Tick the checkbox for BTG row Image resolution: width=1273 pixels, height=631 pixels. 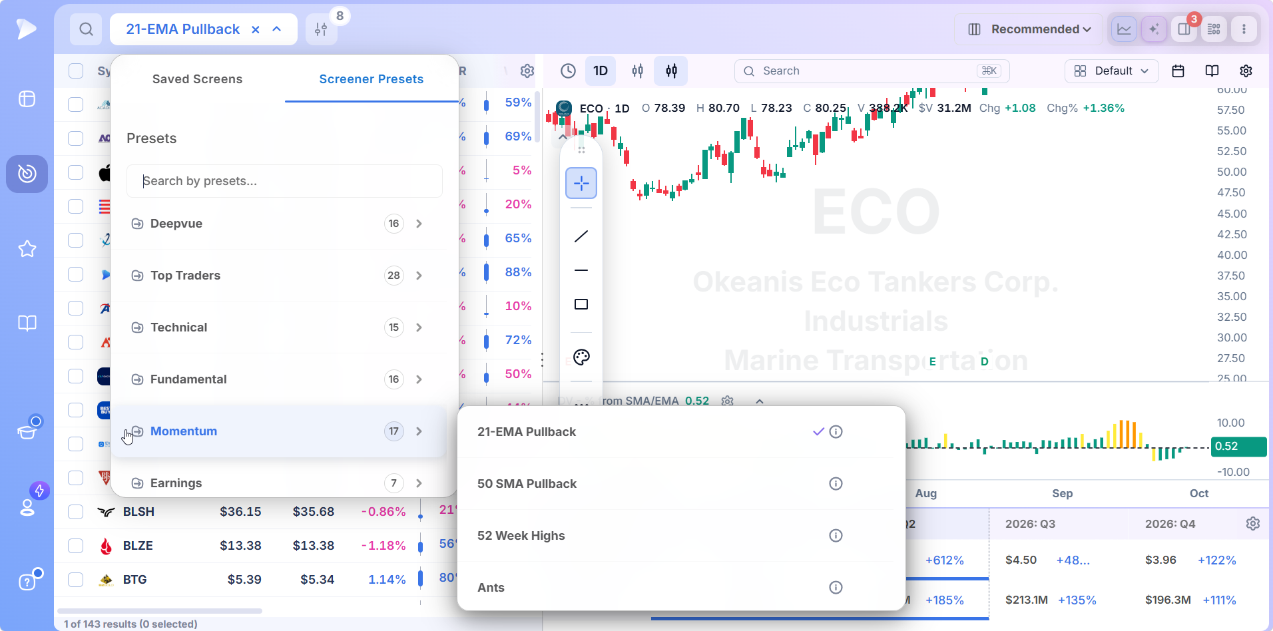pyautogui.click(x=76, y=580)
